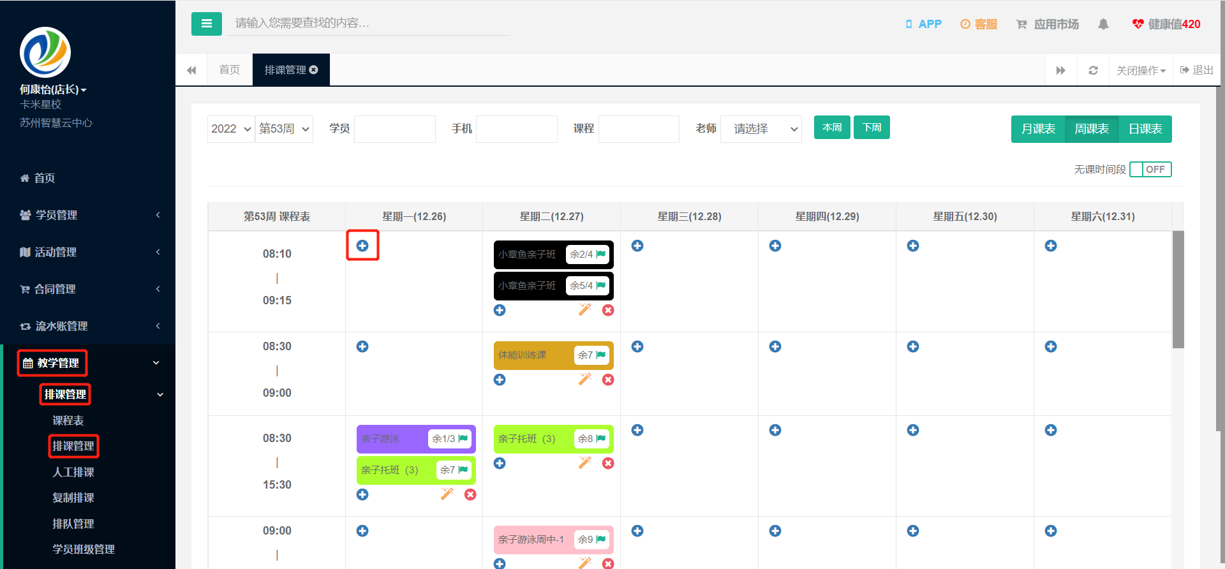Open the 老师 请选择 dropdown
The image size is (1225, 569).
click(761, 129)
